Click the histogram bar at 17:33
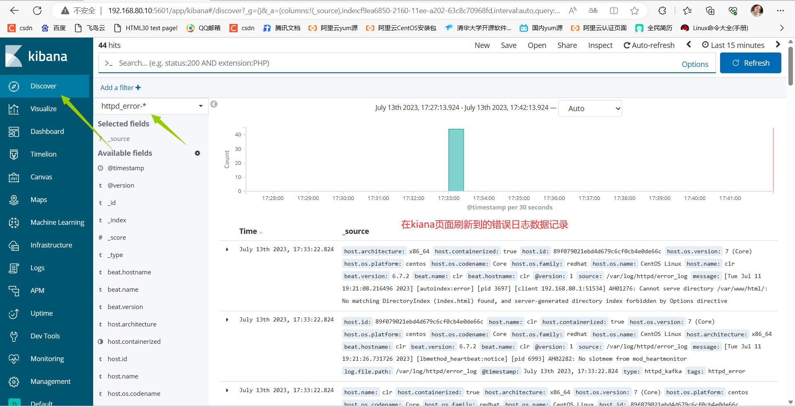The image size is (795, 407). pyautogui.click(x=456, y=160)
